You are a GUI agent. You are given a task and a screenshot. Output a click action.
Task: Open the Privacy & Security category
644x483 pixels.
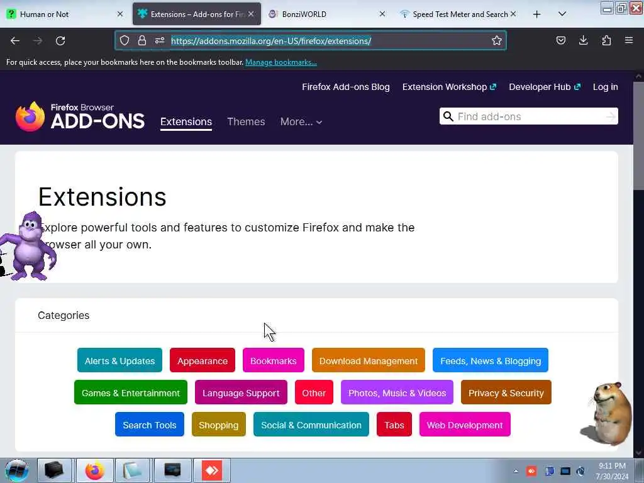506,392
